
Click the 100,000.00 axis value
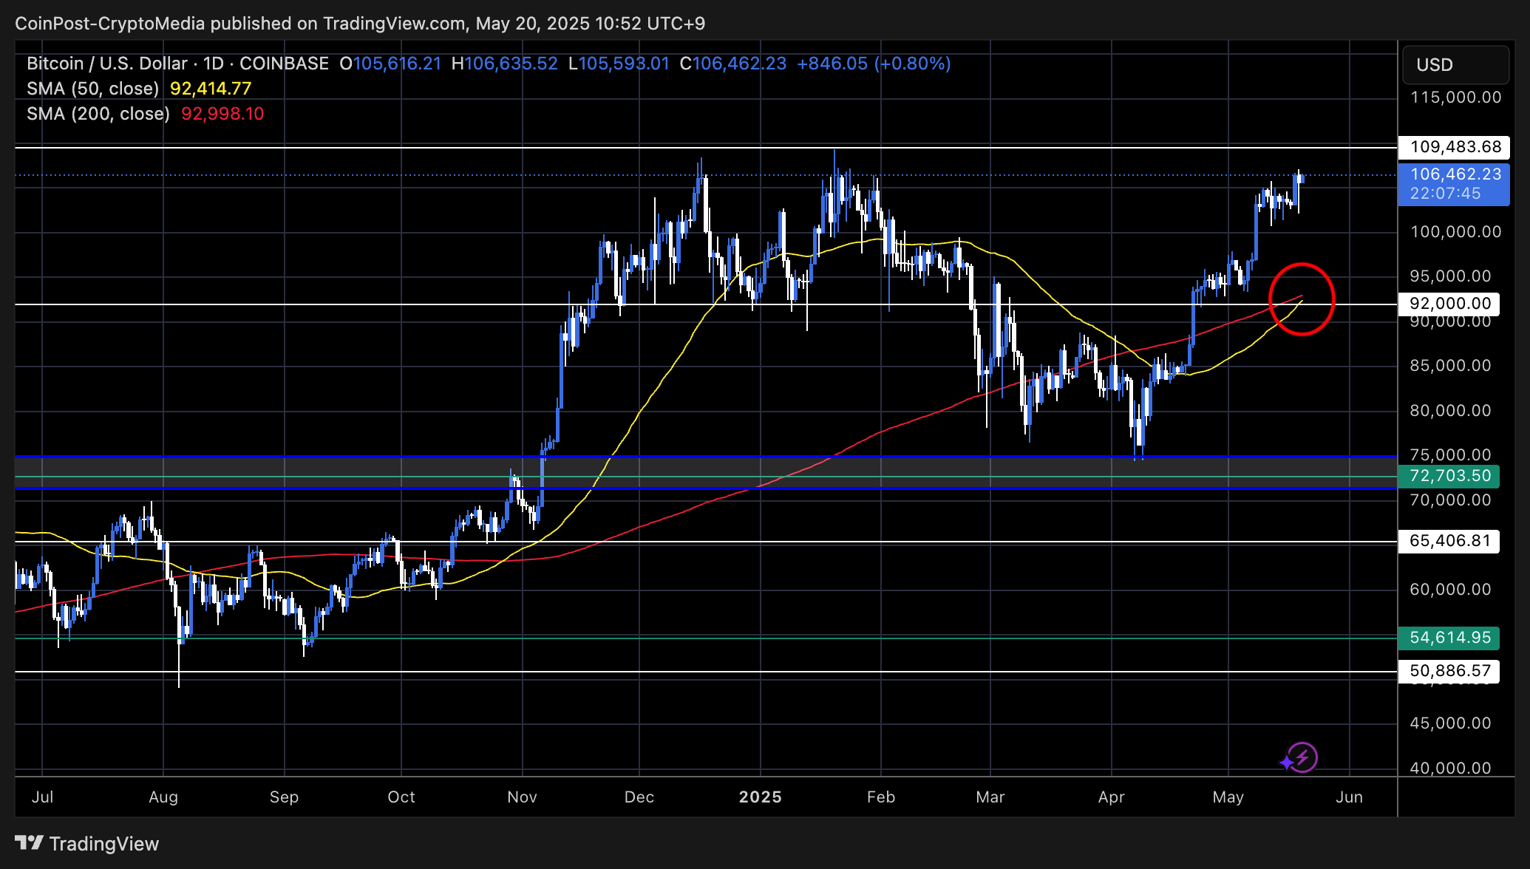[x=1455, y=232]
